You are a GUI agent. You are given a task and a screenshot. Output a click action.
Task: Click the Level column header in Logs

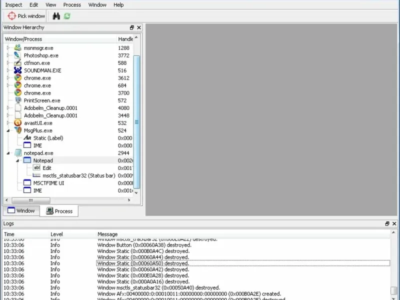click(x=72, y=234)
